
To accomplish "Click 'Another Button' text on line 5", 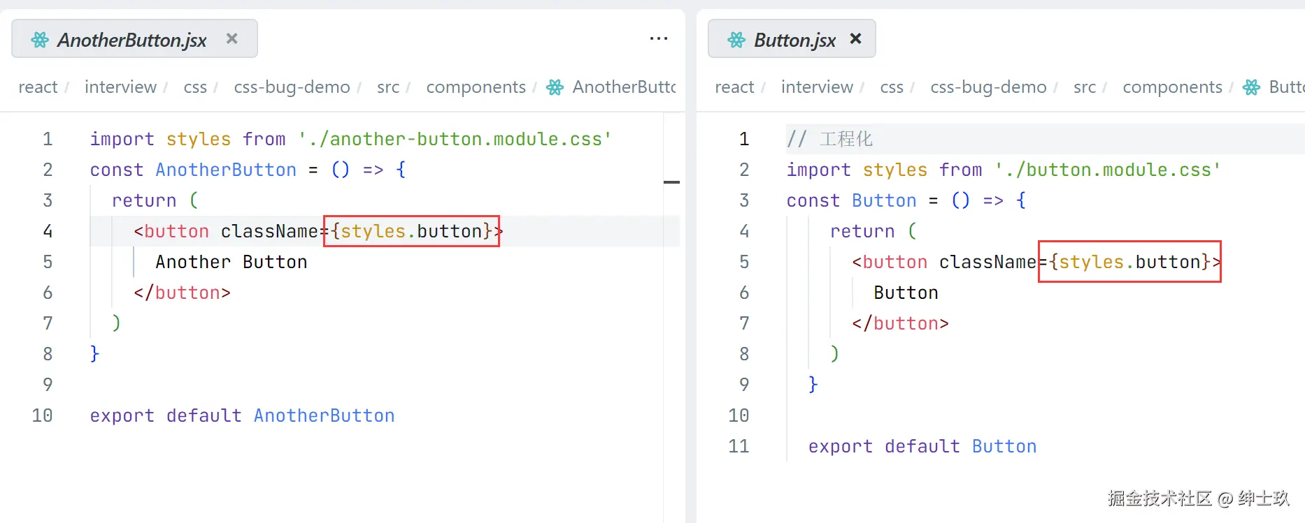I will (x=231, y=262).
